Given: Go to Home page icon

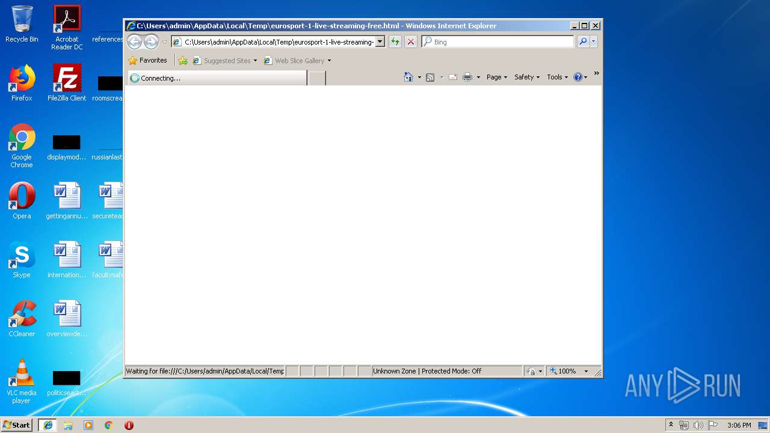Looking at the screenshot, I should pos(408,77).
